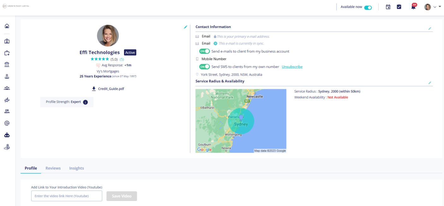Click the Not Available weekend status
The height and width of the screenshot is (206, 444).
click(338, 97)
